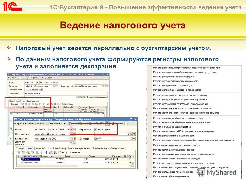Add a new posting row in Бухгалтерский учет tab

23,104
